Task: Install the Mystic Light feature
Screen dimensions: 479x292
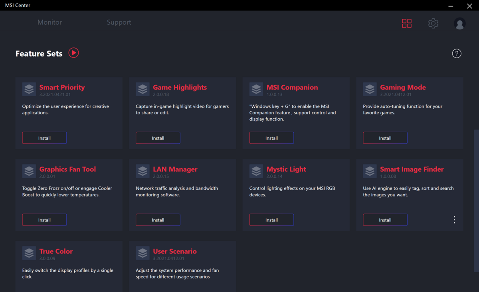Action: [x=271, y=220]
